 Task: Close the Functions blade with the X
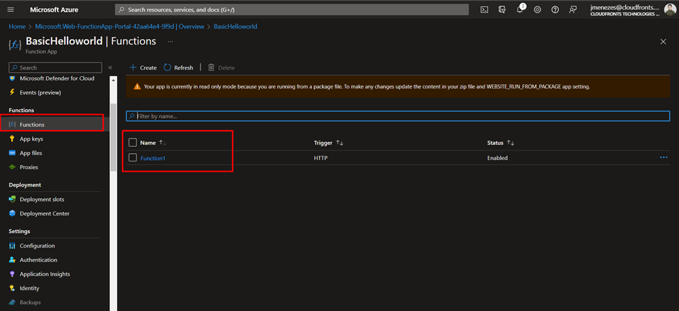click(x=663, y=42)
